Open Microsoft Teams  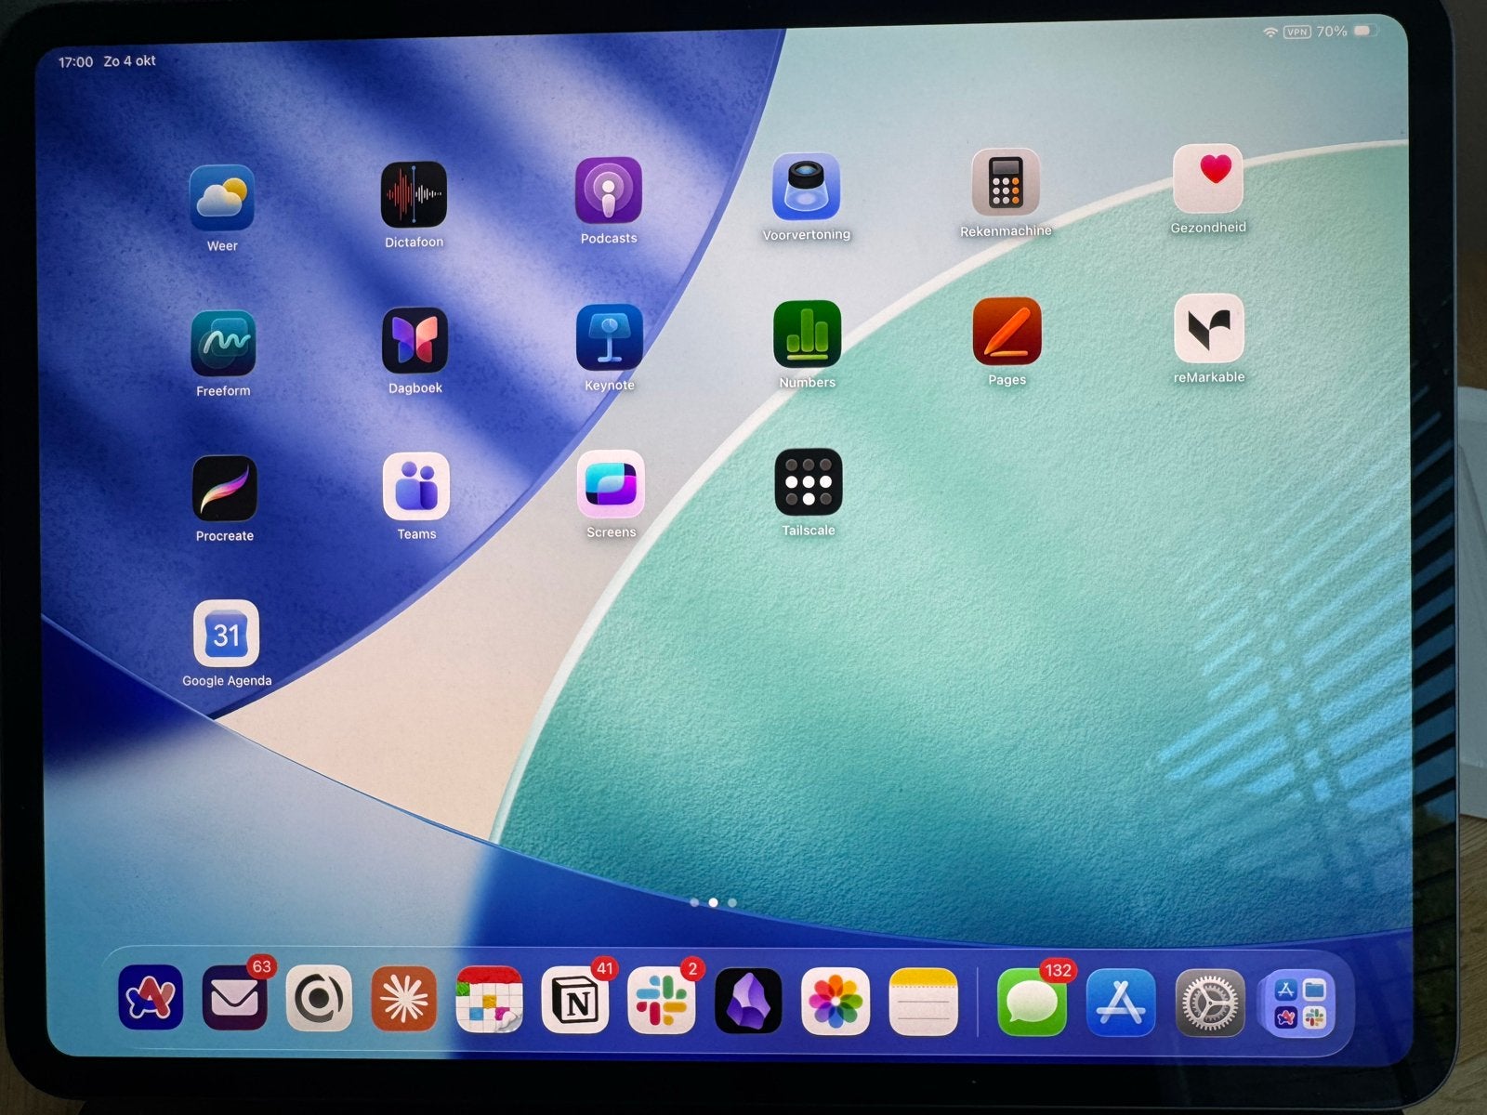click(x=416, y=486)
